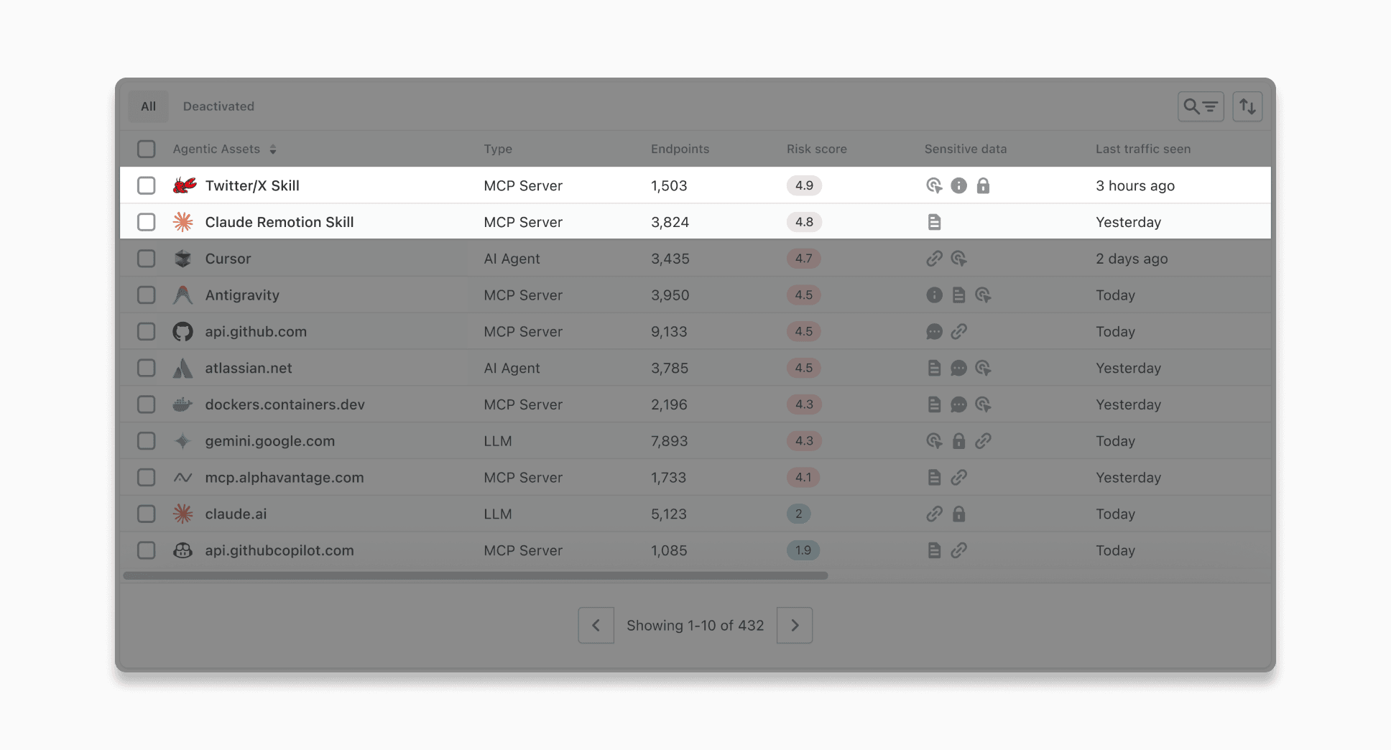This screenshot has height=750, width=1391.
Task: Open the Antigravity asset entry
Action: click(x=242, y=295)
